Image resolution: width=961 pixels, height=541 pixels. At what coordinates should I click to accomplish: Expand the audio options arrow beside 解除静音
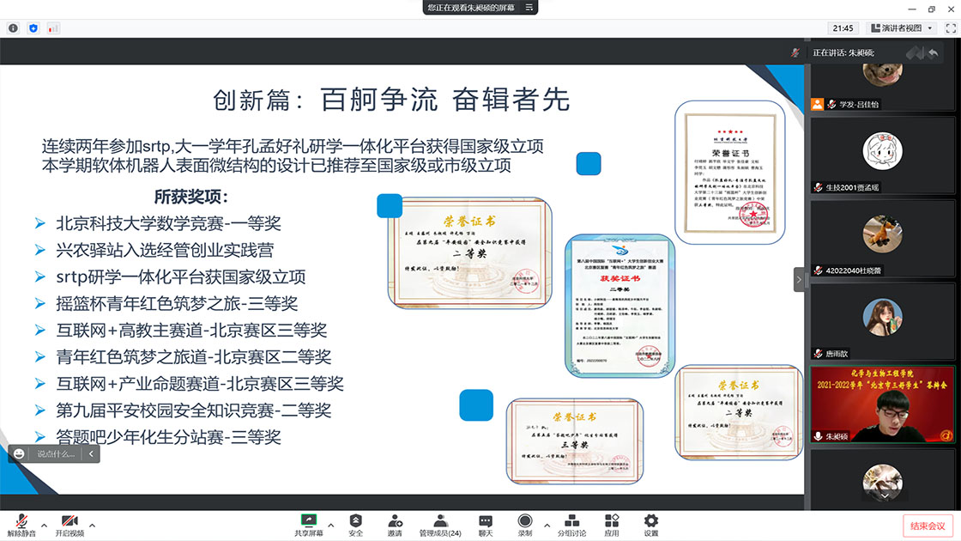tap(44, 525)
